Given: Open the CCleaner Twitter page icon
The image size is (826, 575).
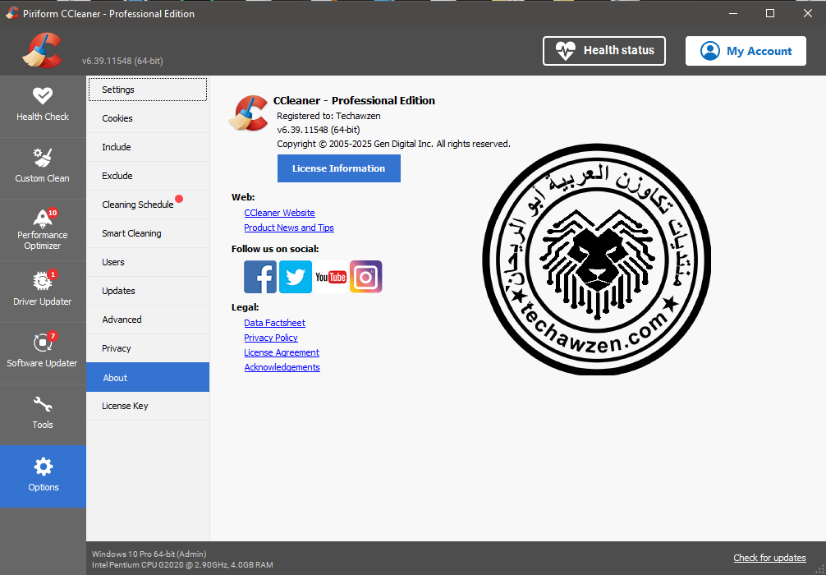Looking at the screenshot, I should click(x=296, y=277).
